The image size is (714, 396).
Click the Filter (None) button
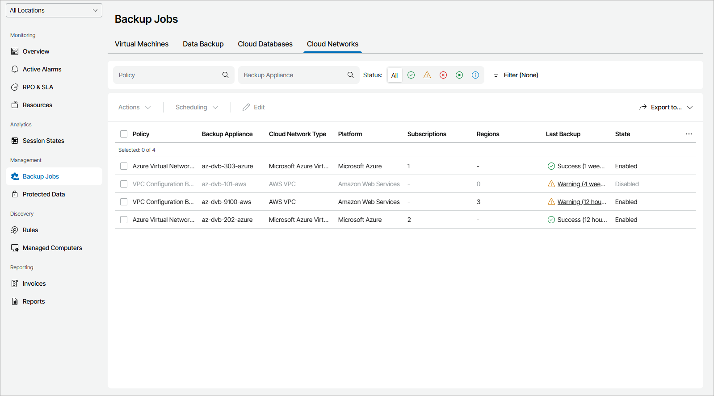515,75
